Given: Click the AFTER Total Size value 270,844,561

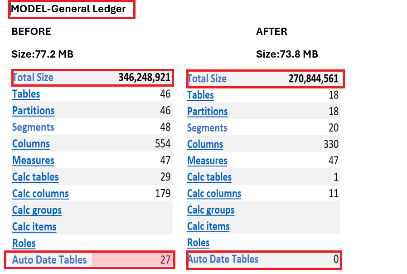Looking at the screenshot, I should [x=313, y=78].
